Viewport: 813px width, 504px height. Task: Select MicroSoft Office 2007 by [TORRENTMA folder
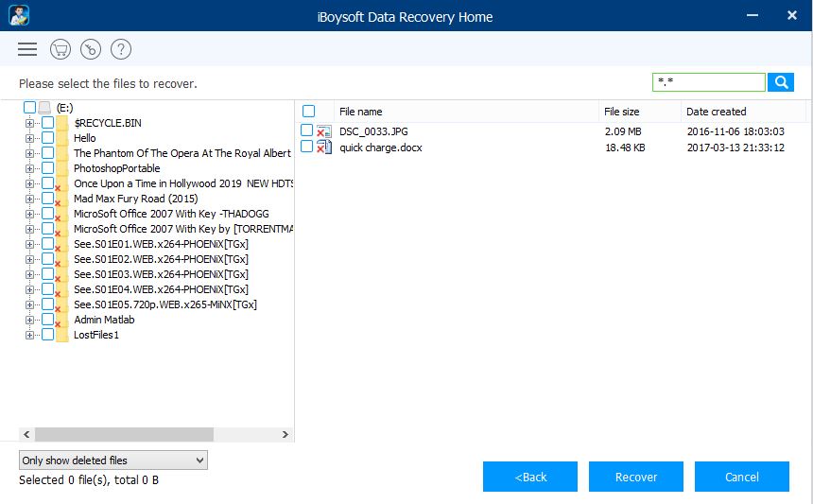(x=183, y=229)
